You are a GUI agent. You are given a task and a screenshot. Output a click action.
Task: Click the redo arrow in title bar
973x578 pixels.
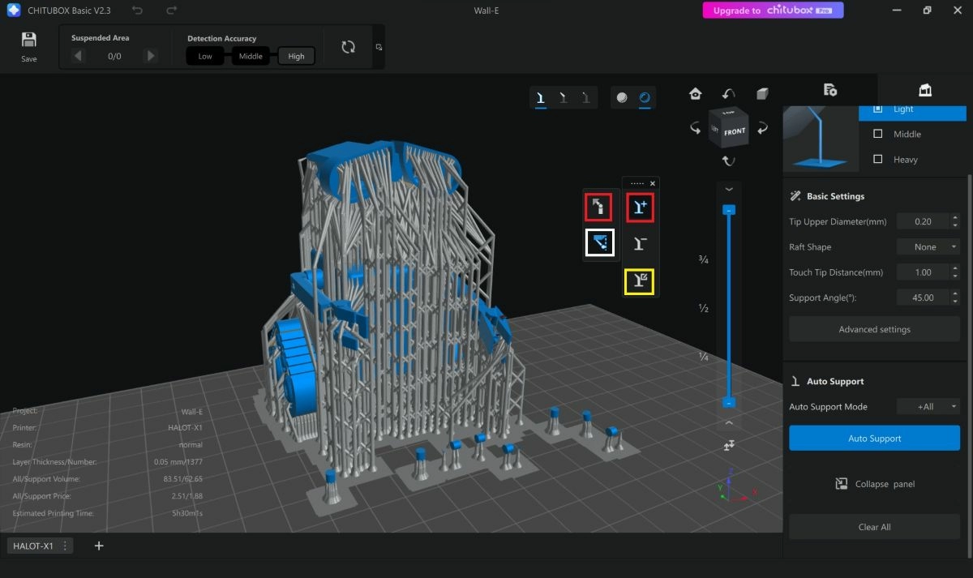[x=171, y=11]
